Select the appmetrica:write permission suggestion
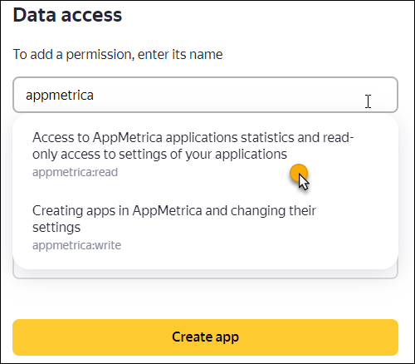Screen dimensions: 415x364 click(x=205, y=228)
